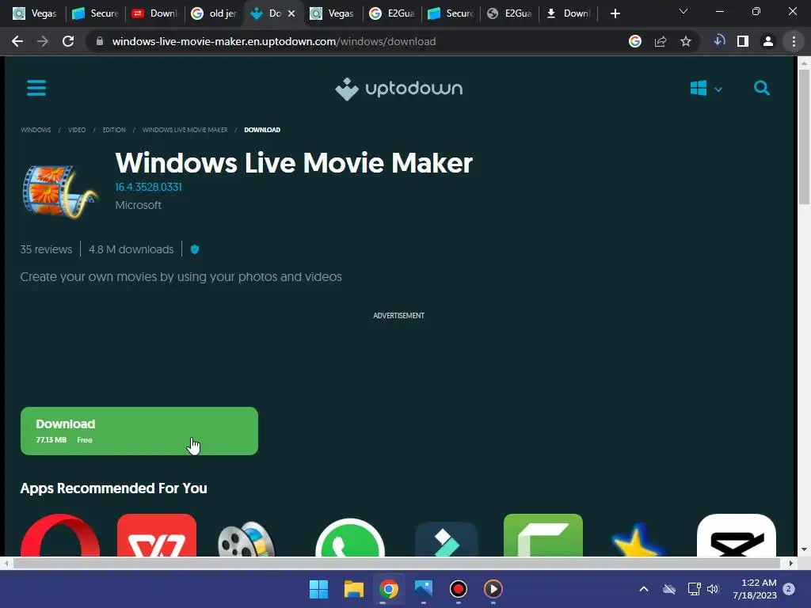Open the 35 reviews link
This screenshot has height=608, width=811.
[x=46, y=249]
